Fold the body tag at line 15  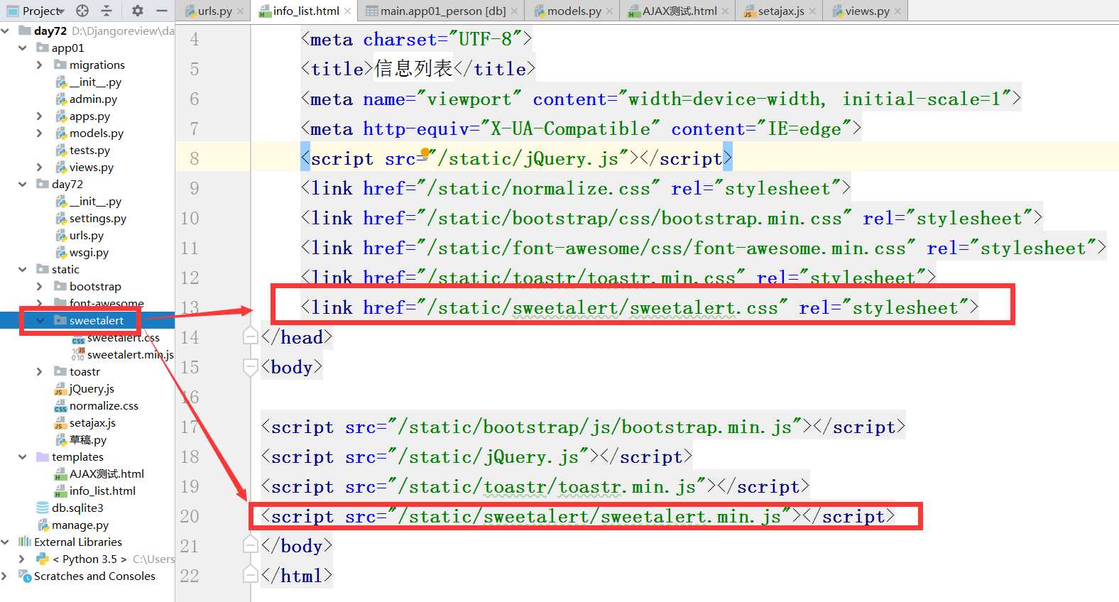pyautogui.click(x=250, y=366)
